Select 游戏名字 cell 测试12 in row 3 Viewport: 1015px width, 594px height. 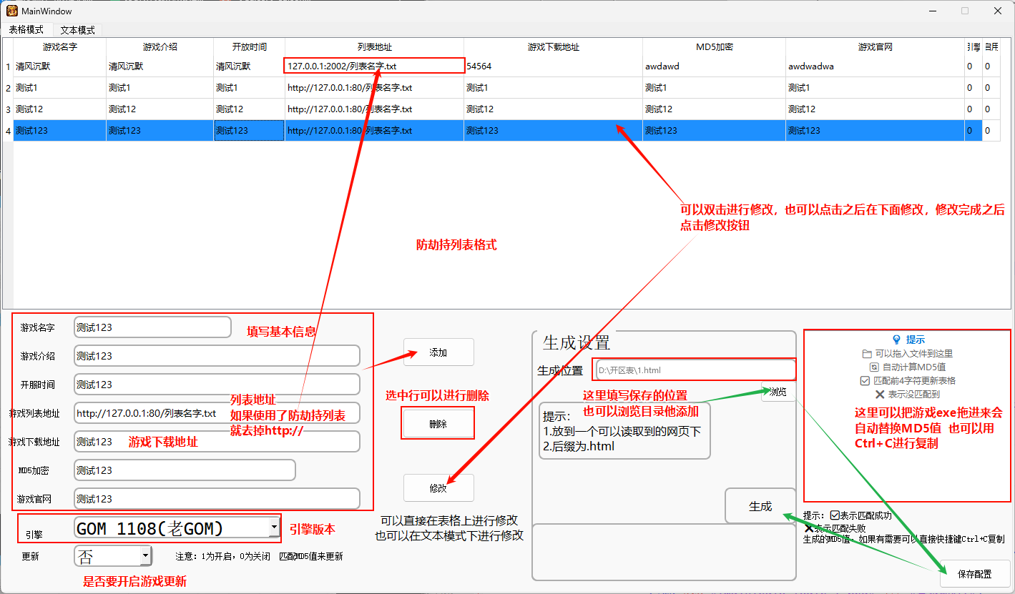click(60, 109)
